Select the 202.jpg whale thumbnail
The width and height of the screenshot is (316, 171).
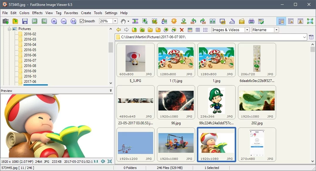(257, 102)
